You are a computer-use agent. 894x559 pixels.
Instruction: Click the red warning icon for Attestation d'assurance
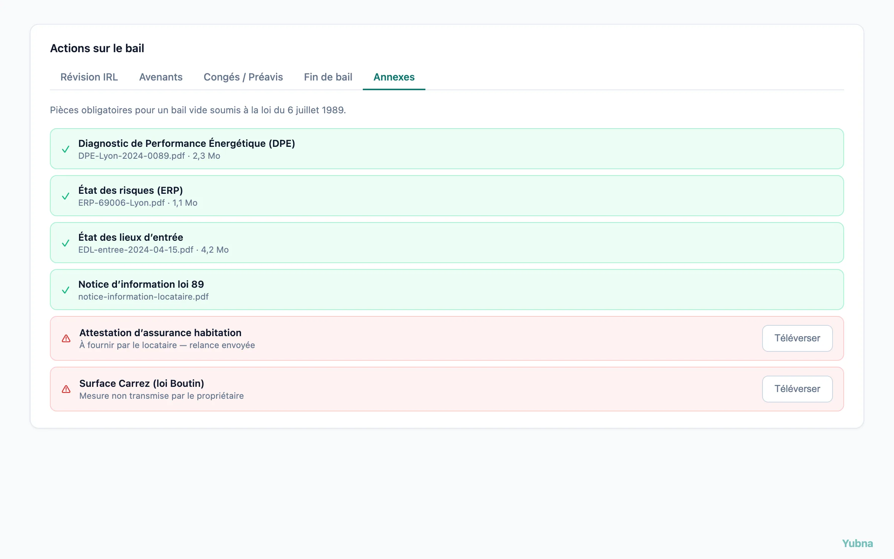coord(66,338)
